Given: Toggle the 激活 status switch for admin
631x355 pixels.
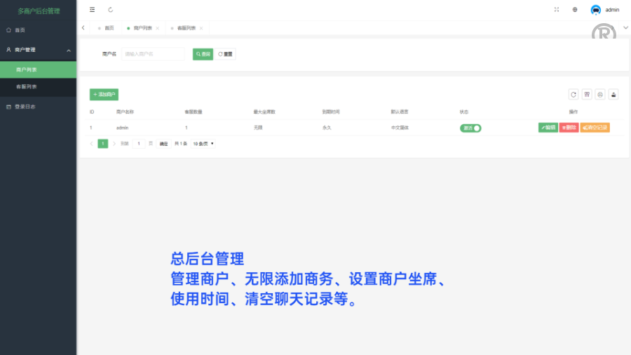Looking at the screenshot, I should pyautogui.click(x=470, y=128).
